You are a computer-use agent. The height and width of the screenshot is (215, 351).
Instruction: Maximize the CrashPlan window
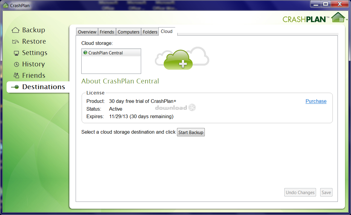[326, 4]
